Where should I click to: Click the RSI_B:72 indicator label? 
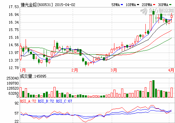[46, 101]
